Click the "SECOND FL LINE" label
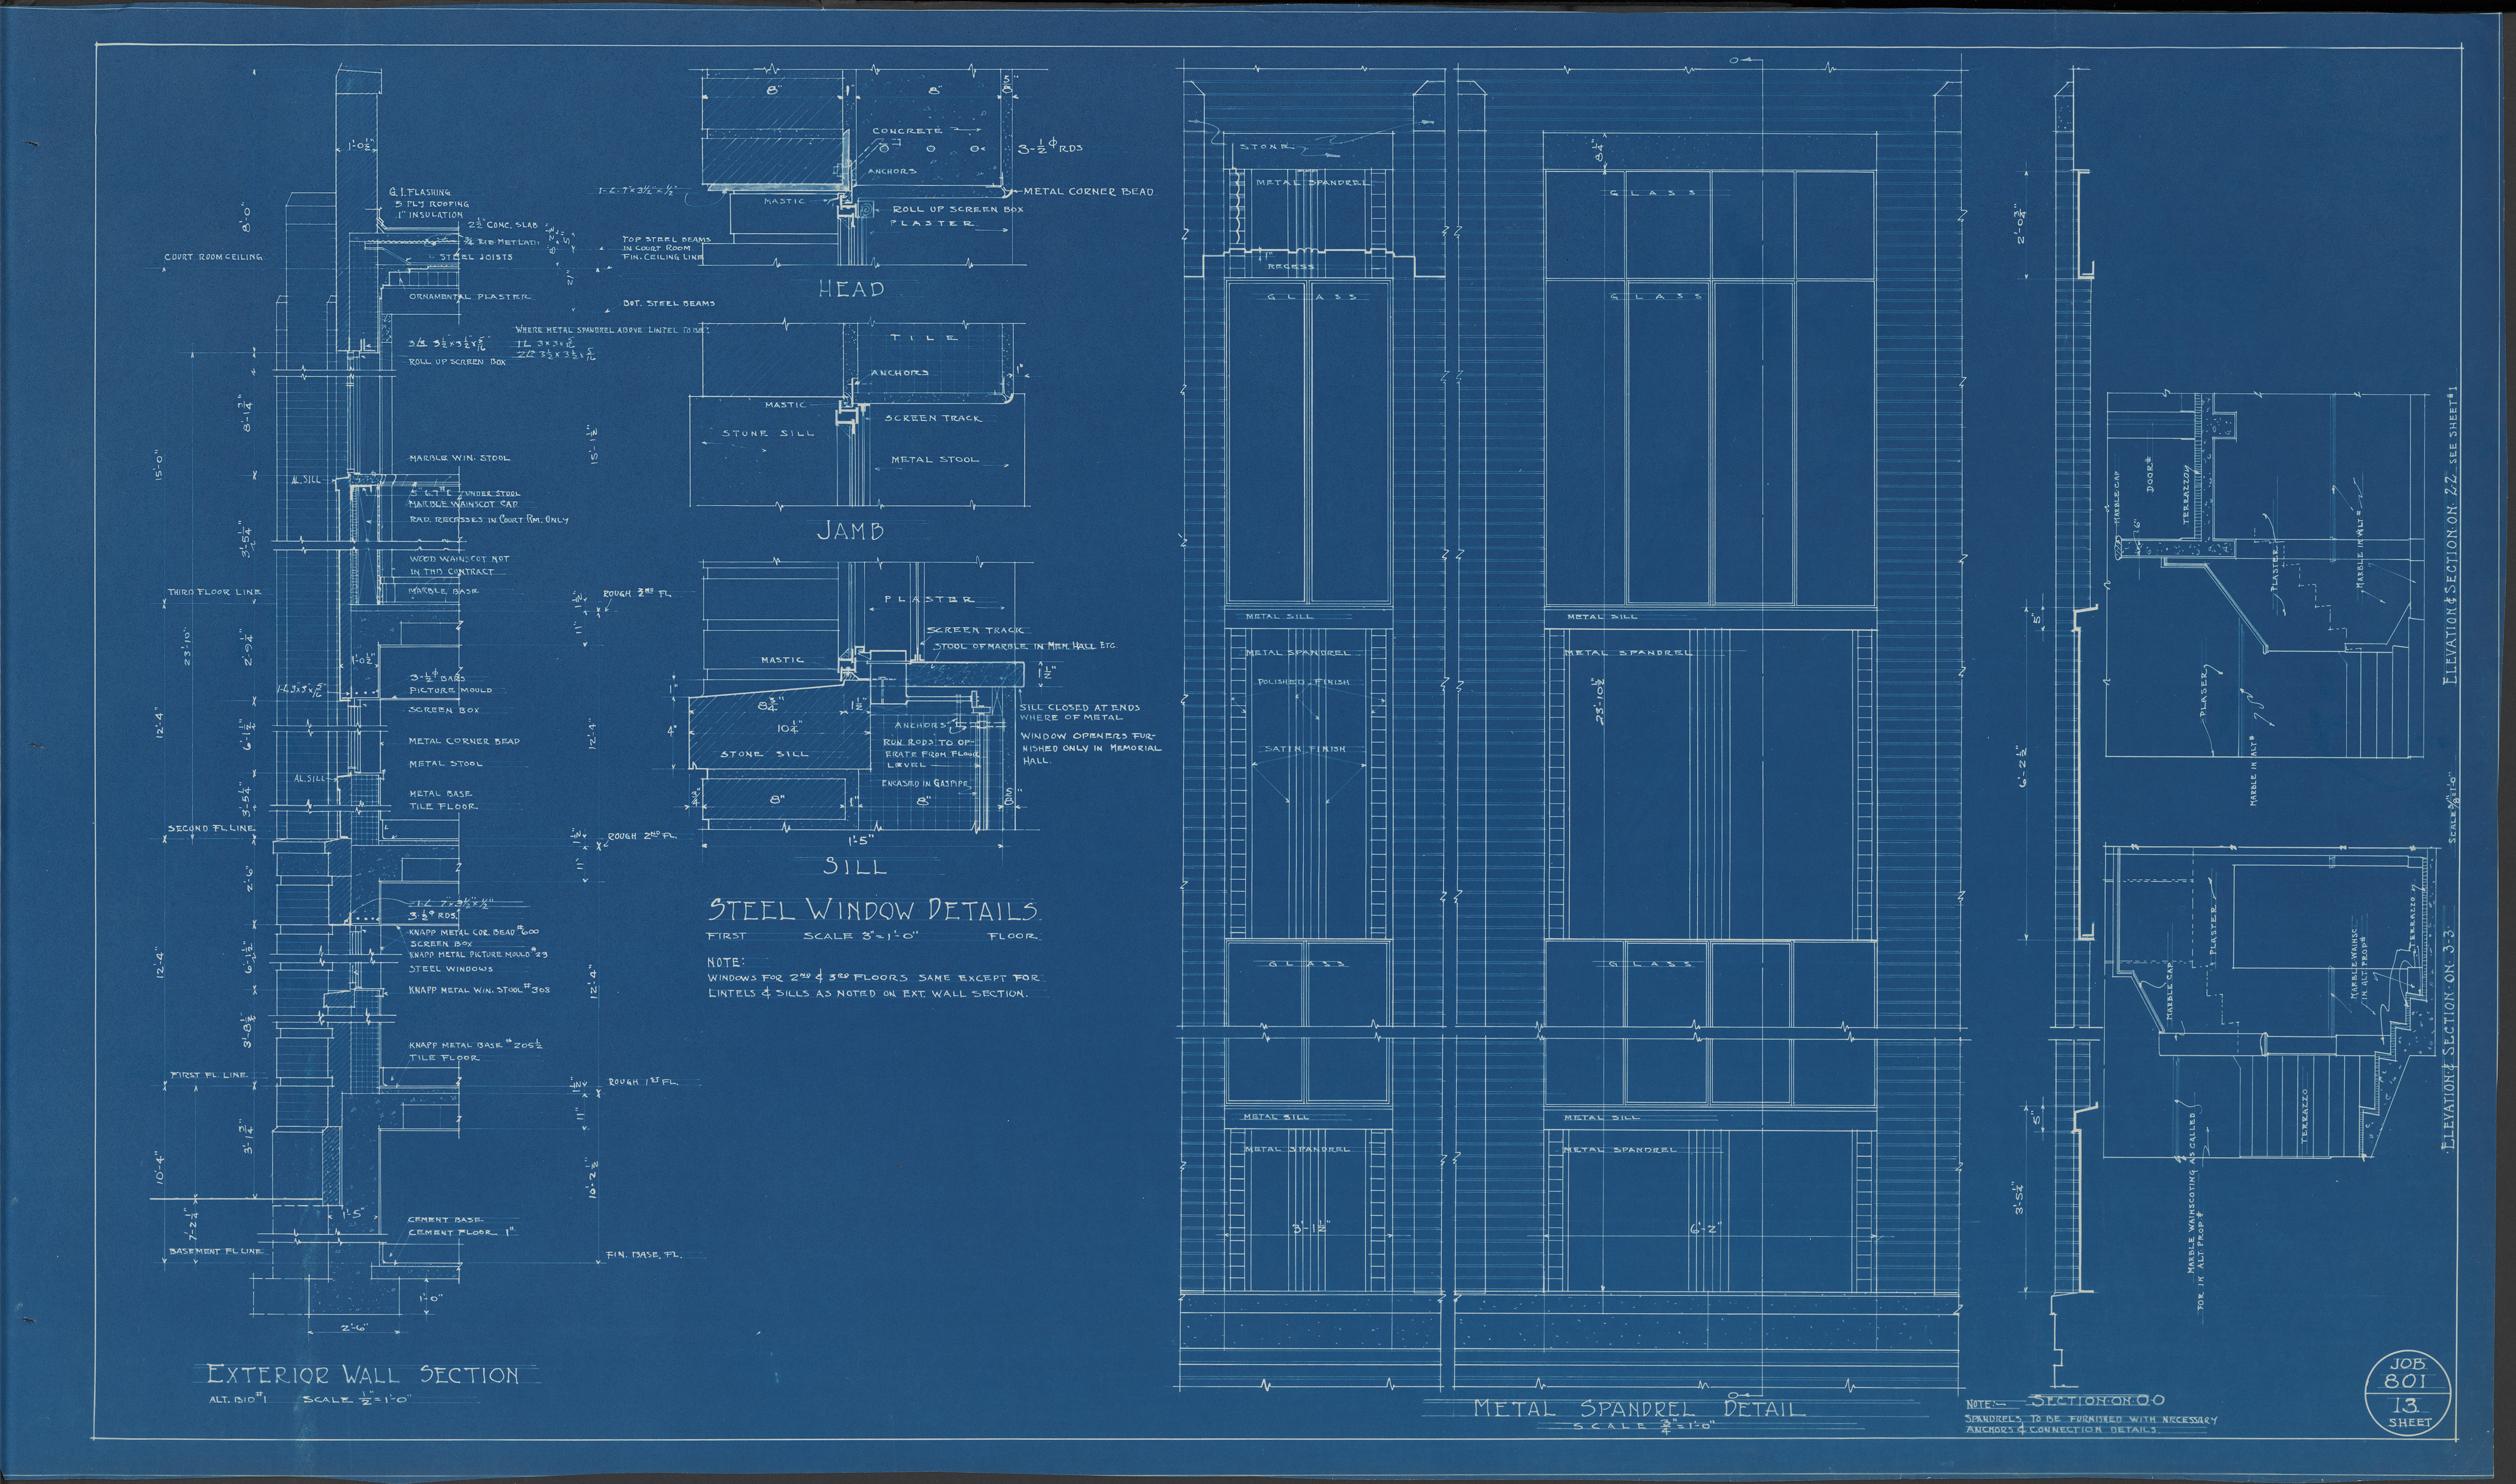2516x1484 pixels. point(212,828)
